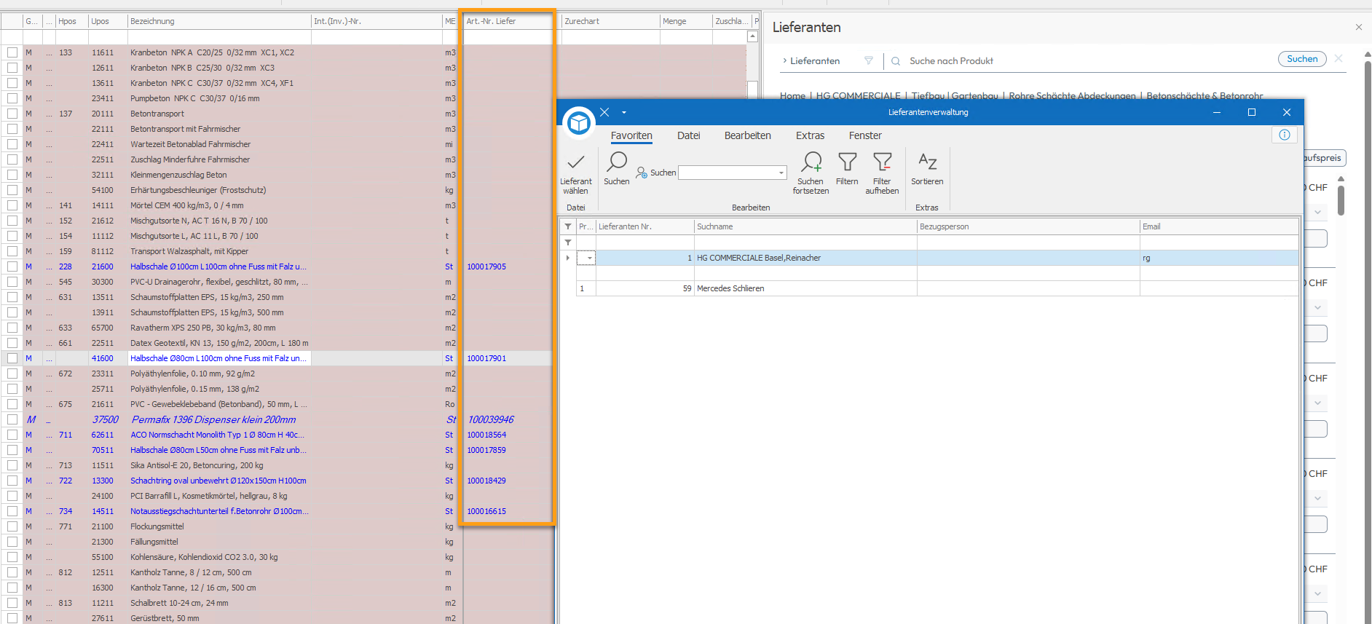Select the Mercedes Schlieren supplier row

click(x=937, y=288)
